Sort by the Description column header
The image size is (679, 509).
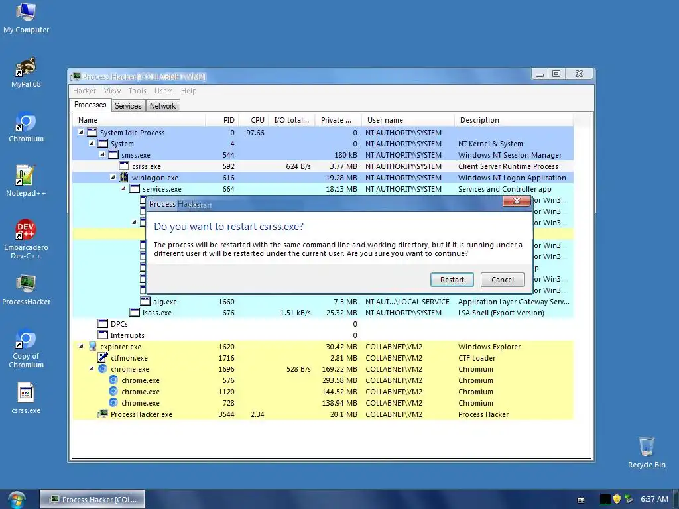tap(514, 120)
